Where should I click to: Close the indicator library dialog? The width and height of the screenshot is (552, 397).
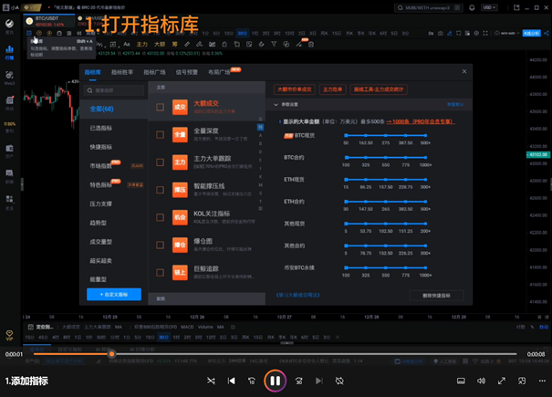(x=464, y=71)
